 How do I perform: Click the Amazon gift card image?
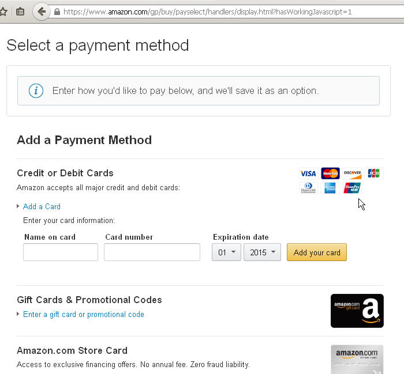pyautogui.click(x=357, y=311)
